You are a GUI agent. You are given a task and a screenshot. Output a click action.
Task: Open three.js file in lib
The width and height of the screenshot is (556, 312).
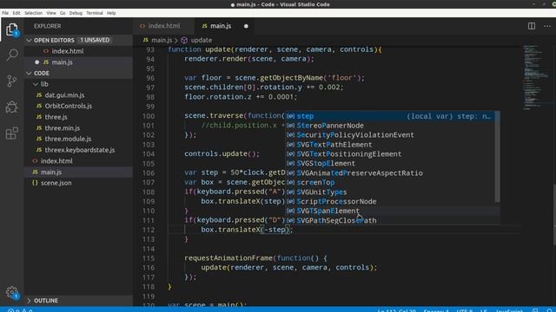tap(78, 117)
